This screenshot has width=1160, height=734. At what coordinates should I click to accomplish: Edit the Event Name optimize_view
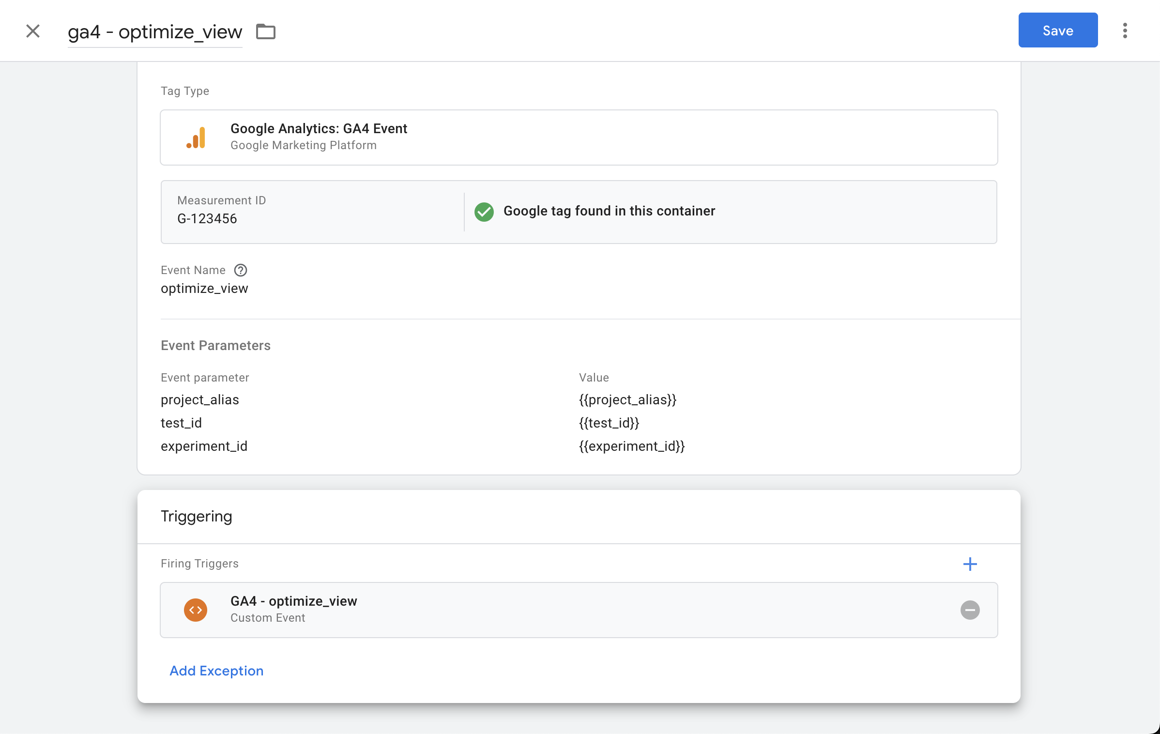coord(204,288)
